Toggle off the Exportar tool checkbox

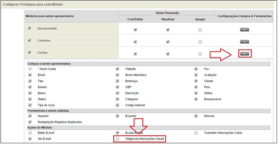117,116
